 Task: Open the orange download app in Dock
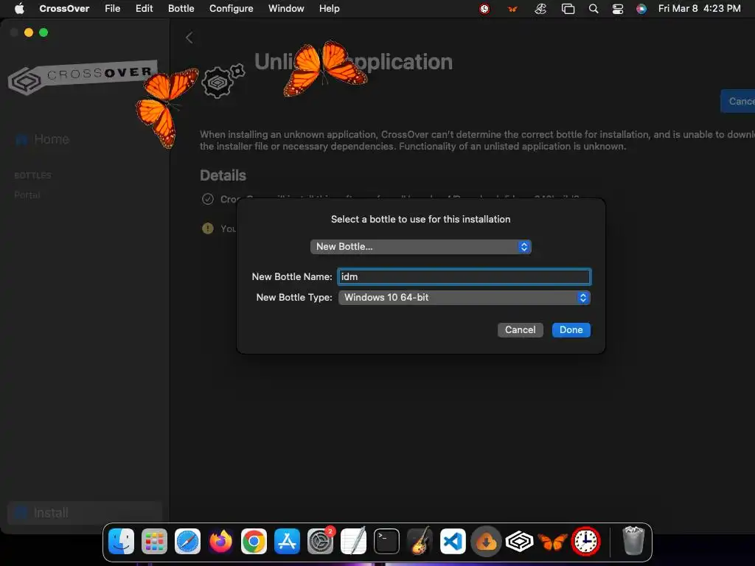point(487,542)
